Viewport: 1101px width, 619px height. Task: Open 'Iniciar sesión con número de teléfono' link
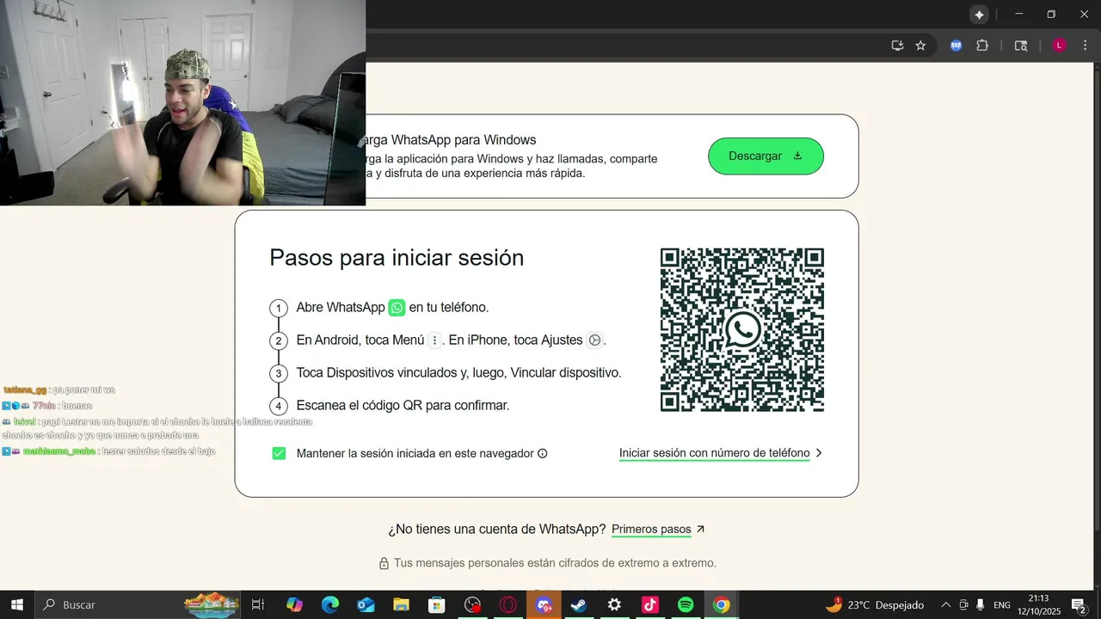[x=714, y=453]
